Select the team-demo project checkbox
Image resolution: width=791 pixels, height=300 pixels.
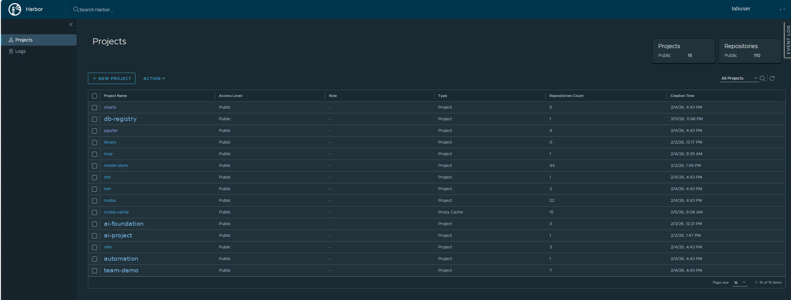coord(94,271)
